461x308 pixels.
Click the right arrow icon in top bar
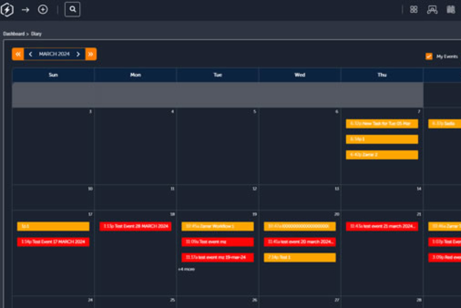click(25, 10)
